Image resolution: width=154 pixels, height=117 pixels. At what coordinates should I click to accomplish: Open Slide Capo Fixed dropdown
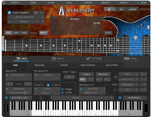(69, 77)
